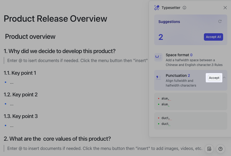Click the Product overview heading
This screenshot has width=231, height=156.
30,36
